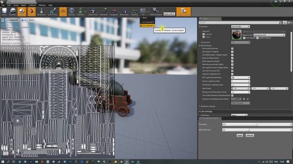Toggle Recompute Tangents checkbox

[232, 51]
